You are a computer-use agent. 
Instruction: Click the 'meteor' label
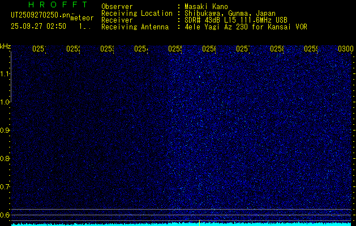[x=82, y=18]
